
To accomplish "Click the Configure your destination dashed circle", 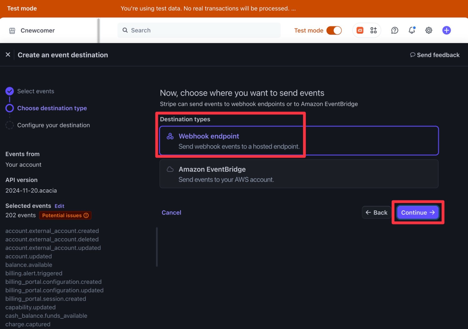I will click(x=10, y=125).
